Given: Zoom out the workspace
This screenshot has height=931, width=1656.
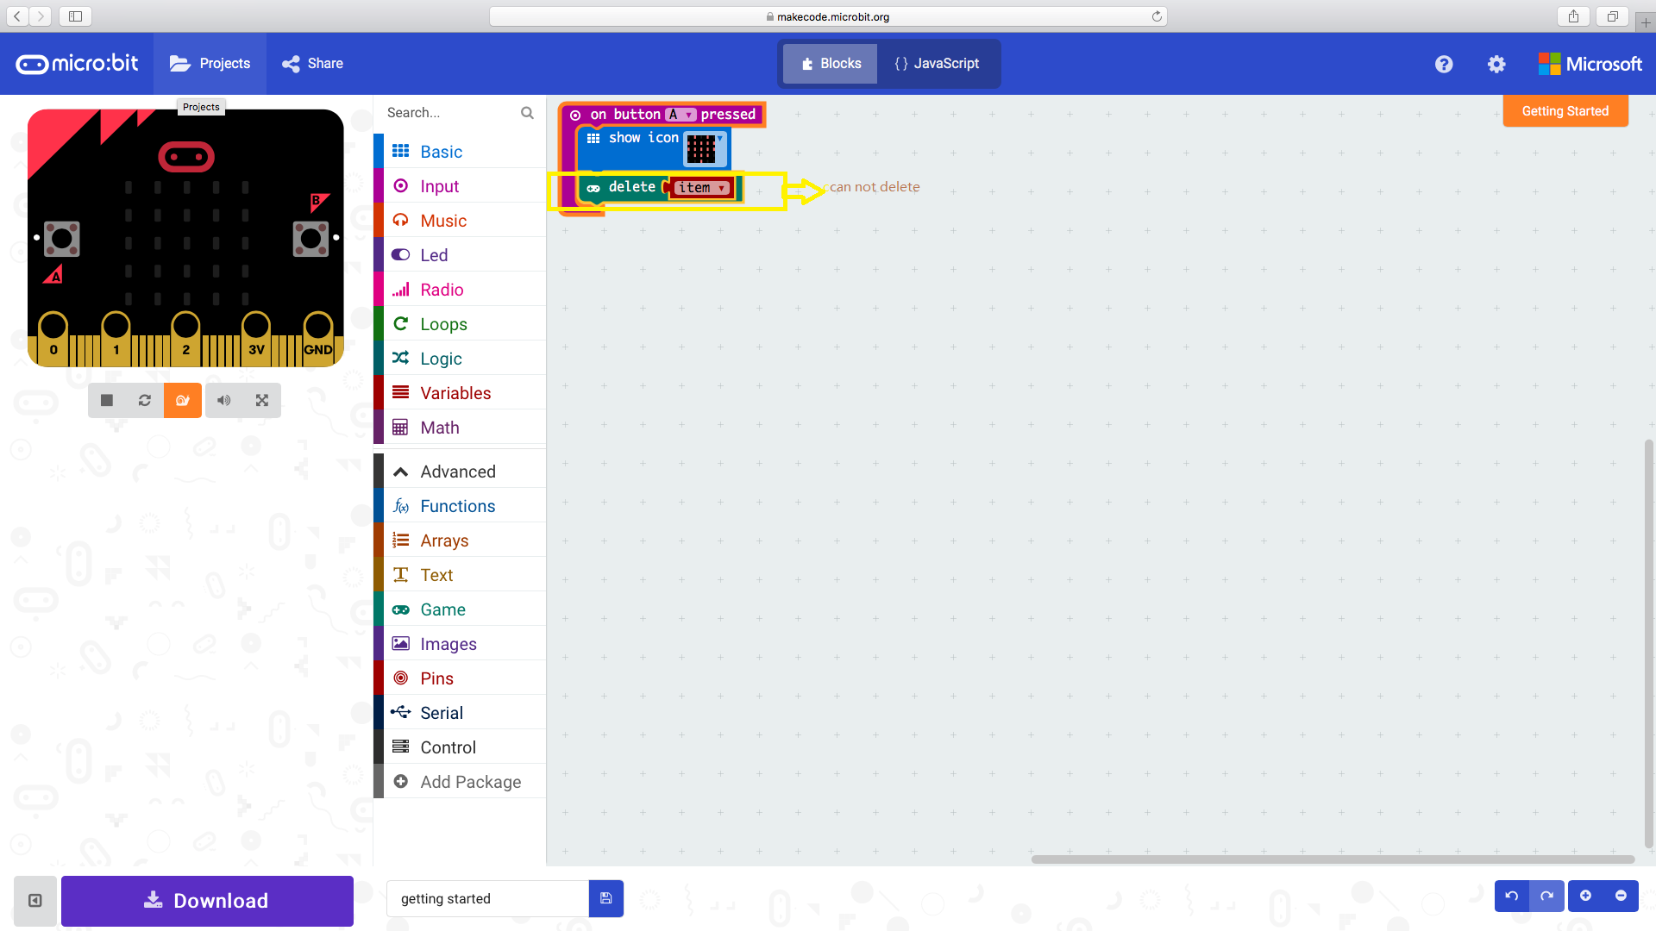Looking at the screenshot, I should [x=1621, y=896].
